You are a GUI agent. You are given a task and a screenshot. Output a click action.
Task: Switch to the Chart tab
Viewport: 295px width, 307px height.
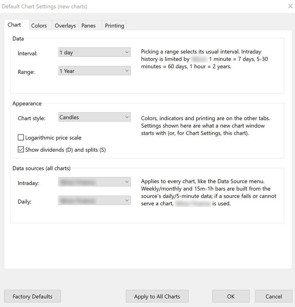pos(16,25)
